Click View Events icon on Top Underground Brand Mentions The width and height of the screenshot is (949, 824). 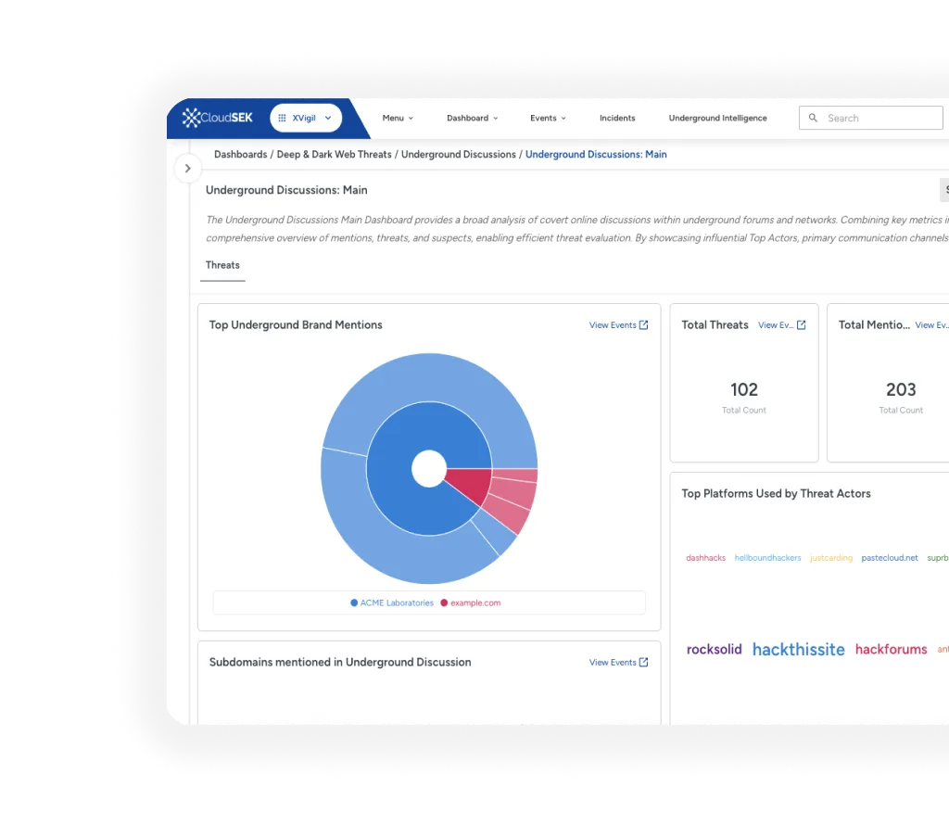(x=646, y=324)
